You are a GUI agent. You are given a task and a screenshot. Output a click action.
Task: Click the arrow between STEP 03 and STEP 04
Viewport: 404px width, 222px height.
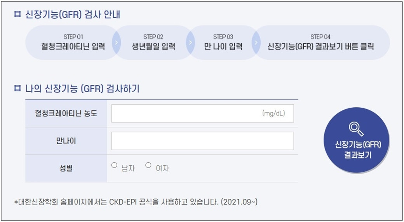pos(256,42)
